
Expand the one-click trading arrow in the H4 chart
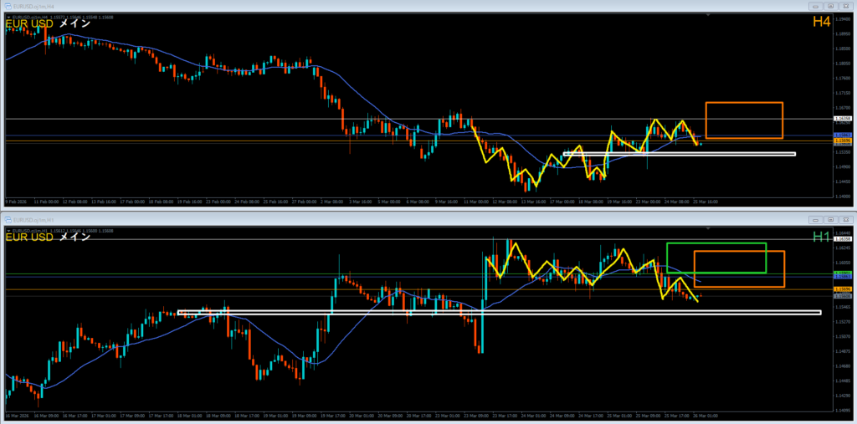[x=8, y=17]
